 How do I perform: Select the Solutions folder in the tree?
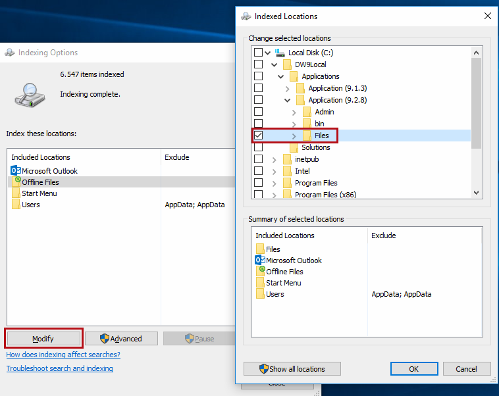315,147
